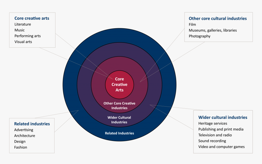Viewport: 262px width, 164px height.
Task: Click 'Related Industries' outer ring label
Action: click(119, 133)
